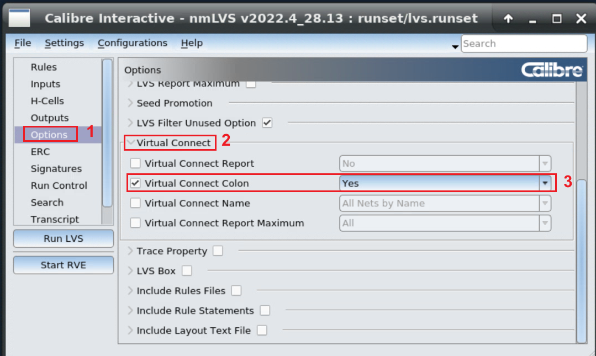The height and width of the screenshot is (356, 596).
Task: Toggle the LVS Filter Unused Option checkbox
Action: [x=267, y=123]
